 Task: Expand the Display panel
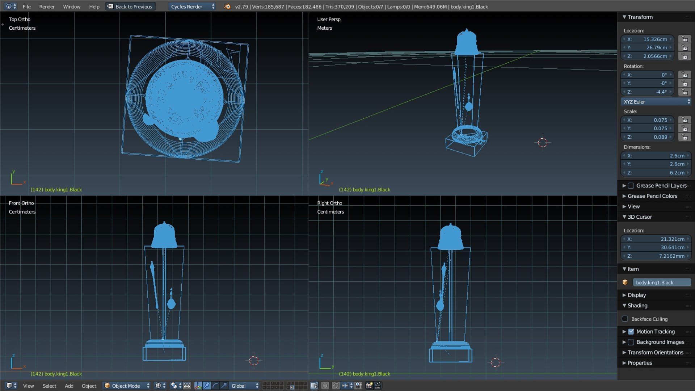tap(637, 295)
